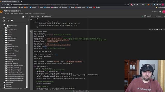Expand the parsing_model folder

click(x=4, y=38)
